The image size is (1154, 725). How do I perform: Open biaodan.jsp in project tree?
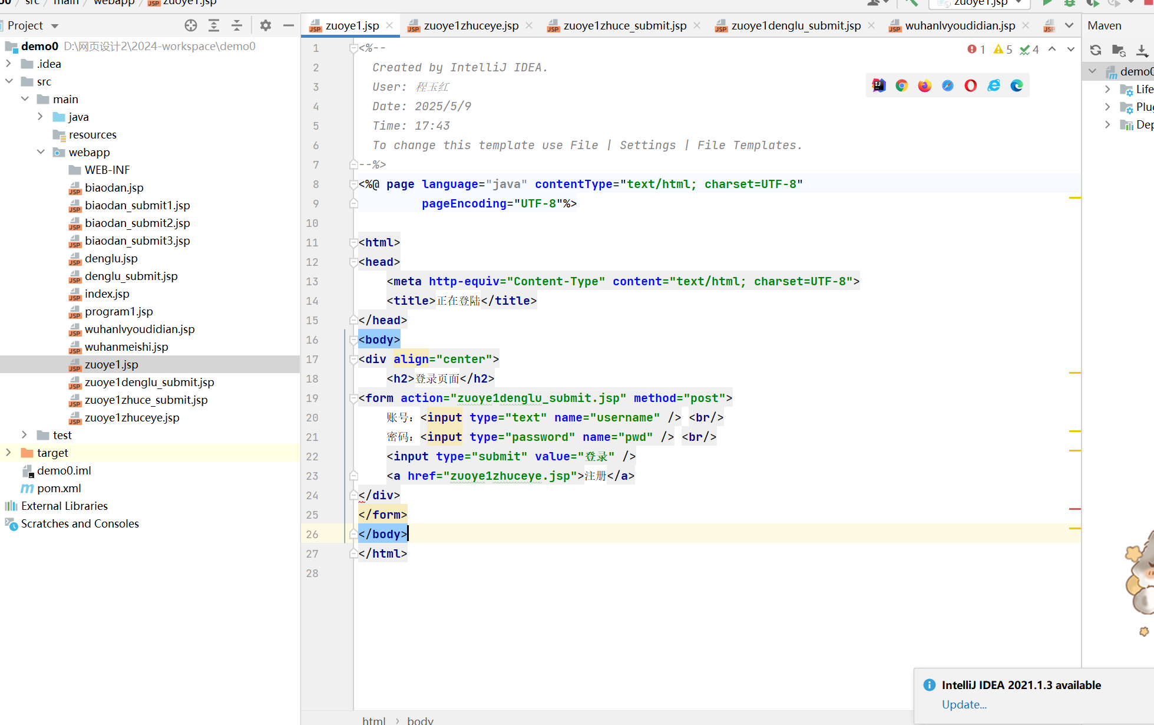pos(114,187)
